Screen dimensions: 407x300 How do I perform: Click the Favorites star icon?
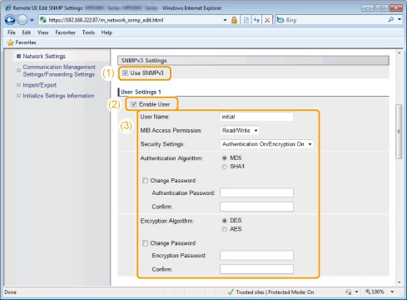tap(11, 42)
